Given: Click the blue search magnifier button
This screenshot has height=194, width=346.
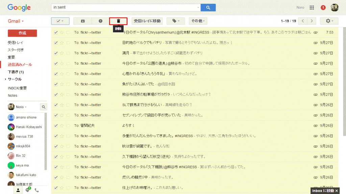Looking at the screenshot, I should pos(208,7).
